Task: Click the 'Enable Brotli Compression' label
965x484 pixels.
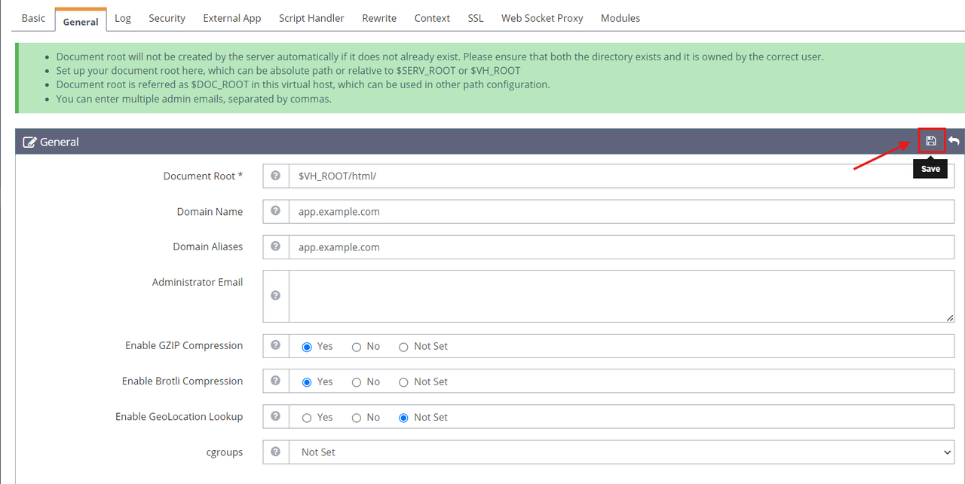Action: coord(182,381)
